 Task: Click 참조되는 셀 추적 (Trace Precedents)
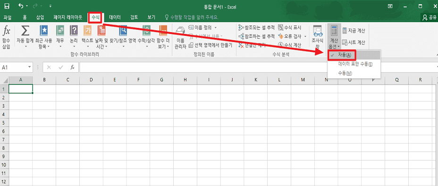pyautogui.click(x=256, y=27)
